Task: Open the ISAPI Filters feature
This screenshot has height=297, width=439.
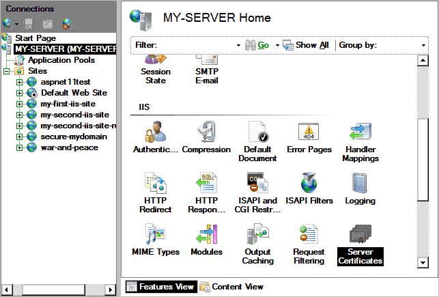Action: (x=309, y=188)
